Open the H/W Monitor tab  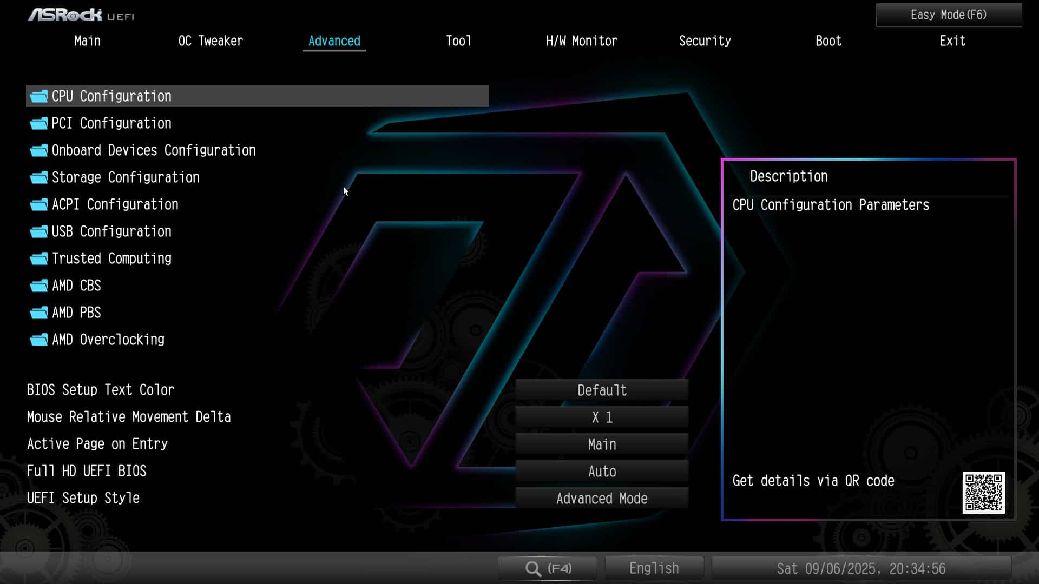coord(581,41)
